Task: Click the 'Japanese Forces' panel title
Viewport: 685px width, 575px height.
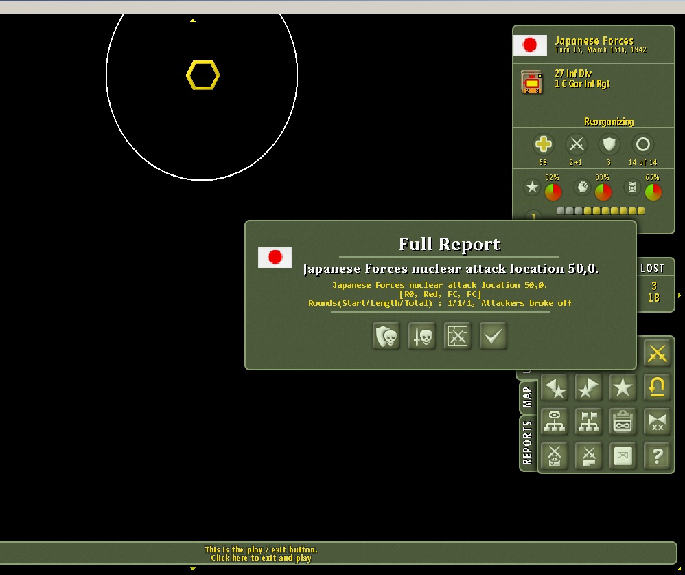Action: click(x=594, y=41)
